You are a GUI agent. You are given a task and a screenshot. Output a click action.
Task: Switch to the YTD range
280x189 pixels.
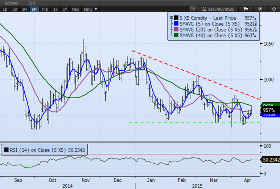(x=45, y=9)
